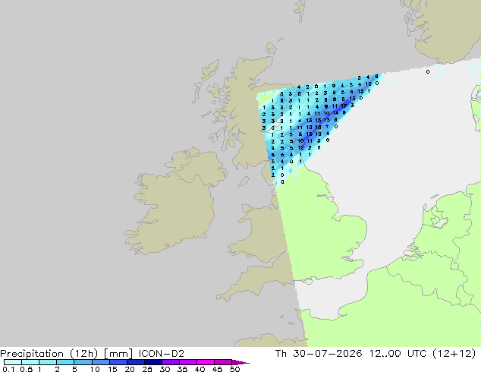Select the 20–25 mm dark blue swatch
The image size is (481, 372).
pyautogui.click(x=136, y=362)
